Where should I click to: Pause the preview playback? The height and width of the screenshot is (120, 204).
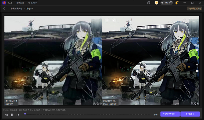click(12, 115)
